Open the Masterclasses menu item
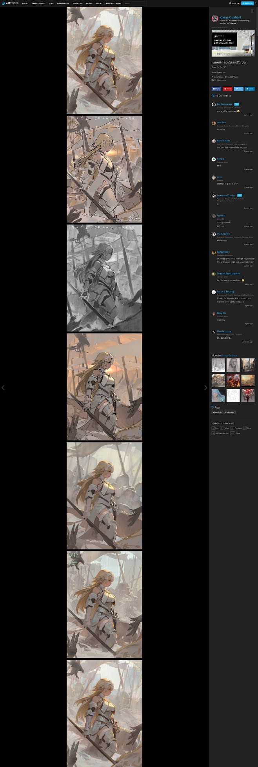Screen dimensions: 258x767 tap(114, 3)
